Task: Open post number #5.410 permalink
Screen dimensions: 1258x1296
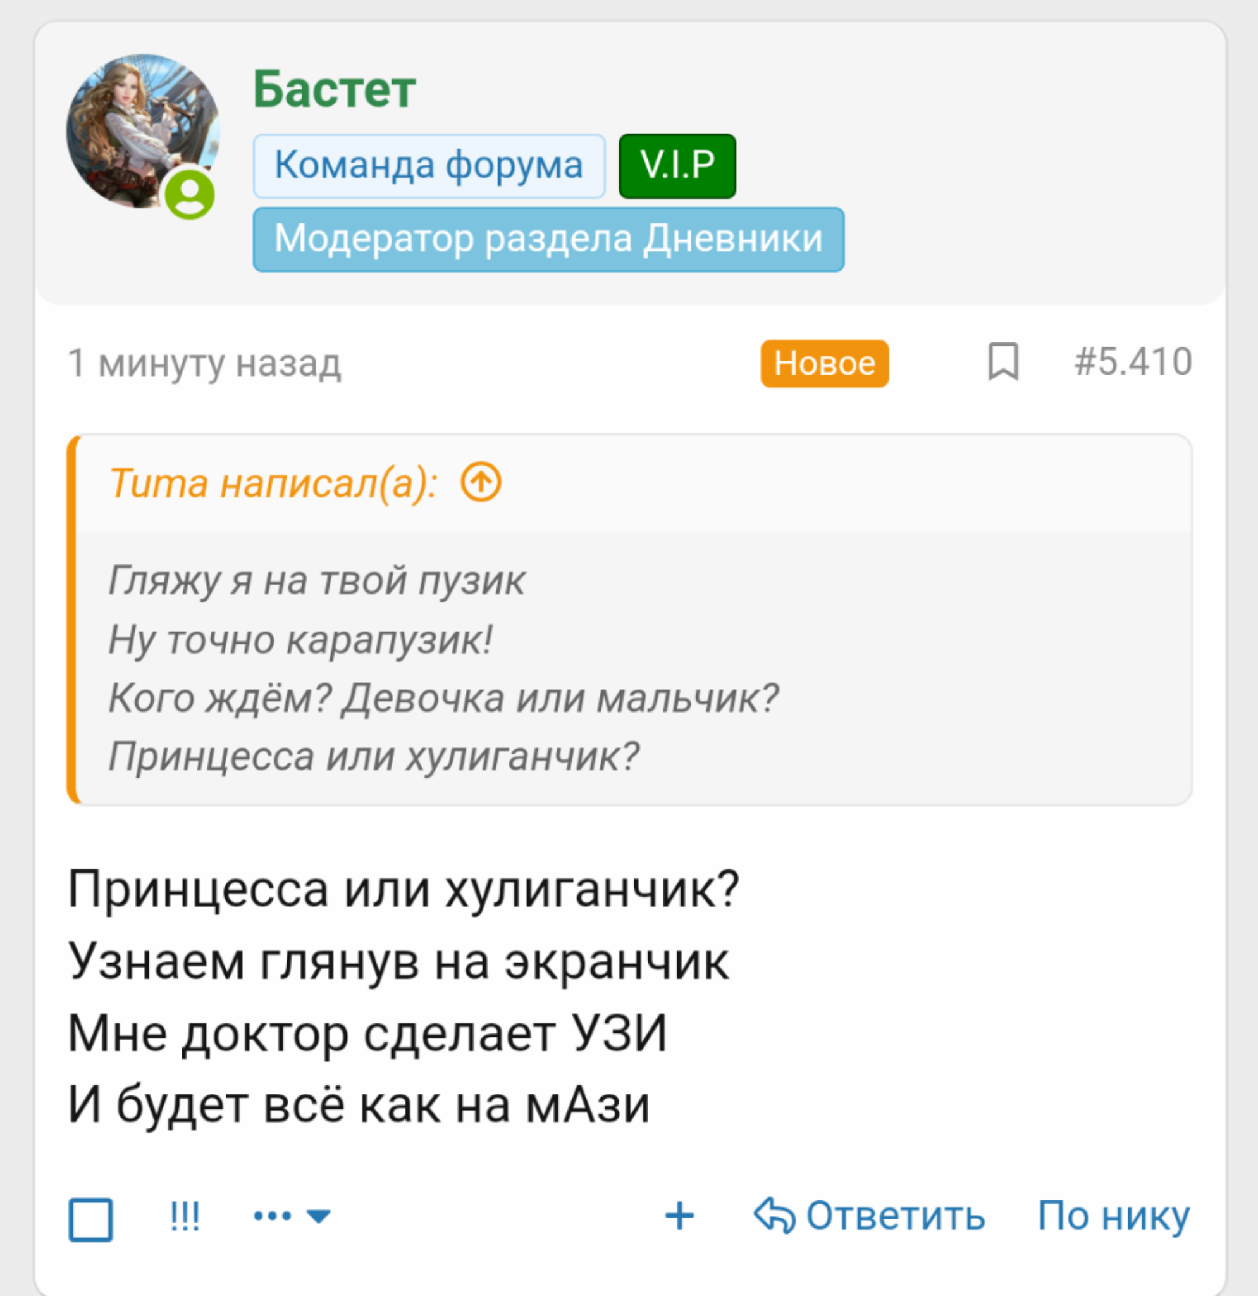Action: click(x=1133, y=362)
